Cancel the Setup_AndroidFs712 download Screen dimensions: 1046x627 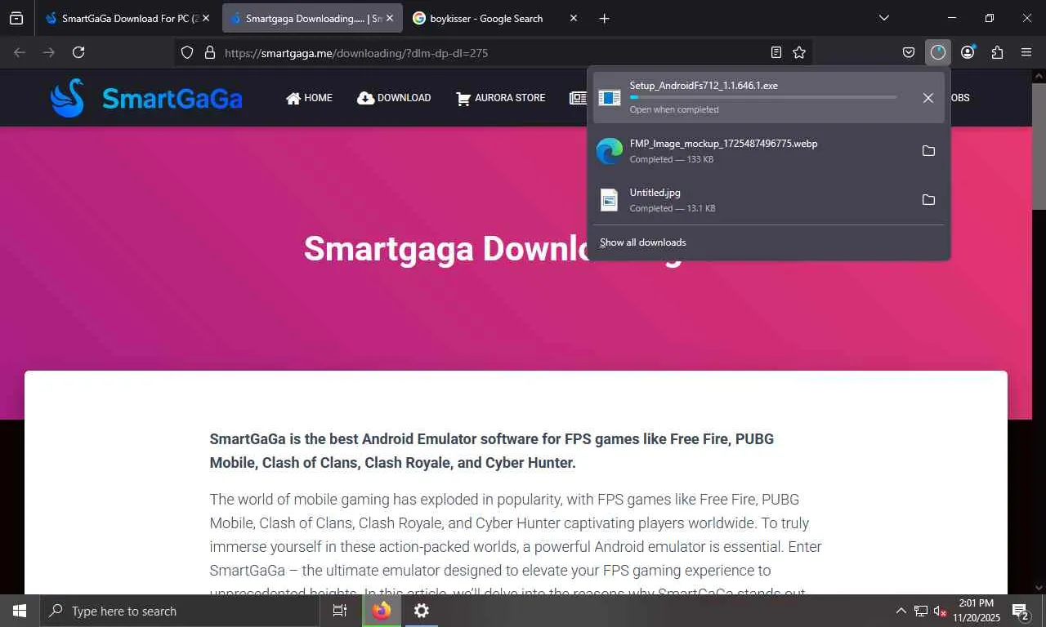tap(928, 98)
